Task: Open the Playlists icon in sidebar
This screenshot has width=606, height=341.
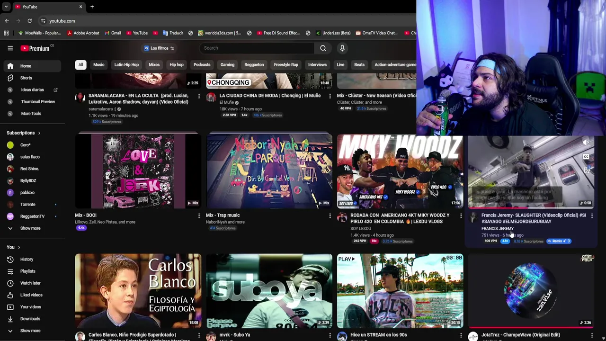Action: coord(10,271)
